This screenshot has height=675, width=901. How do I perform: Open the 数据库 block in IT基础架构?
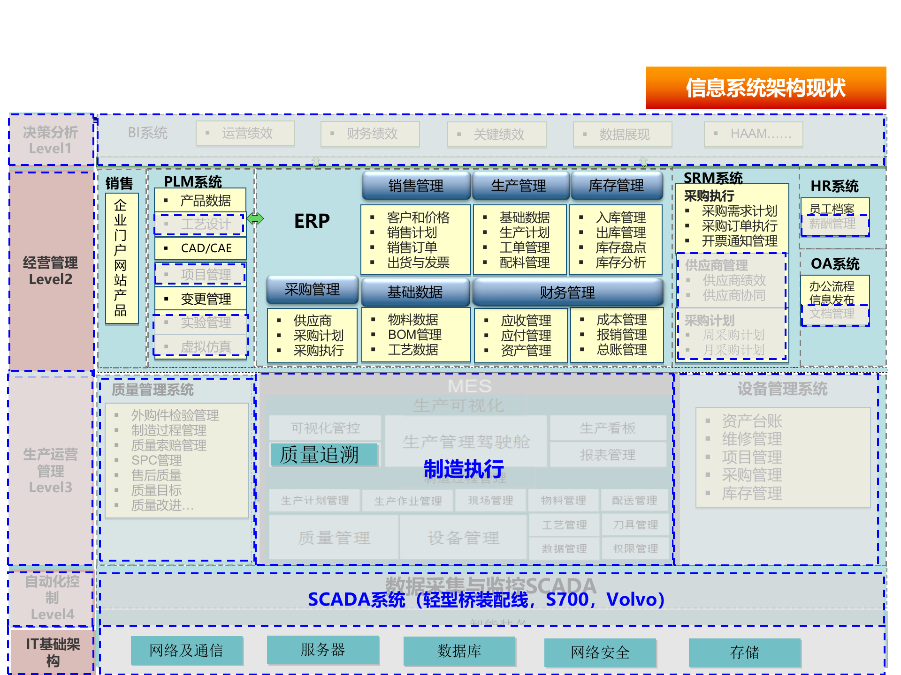tap(460, 651)
